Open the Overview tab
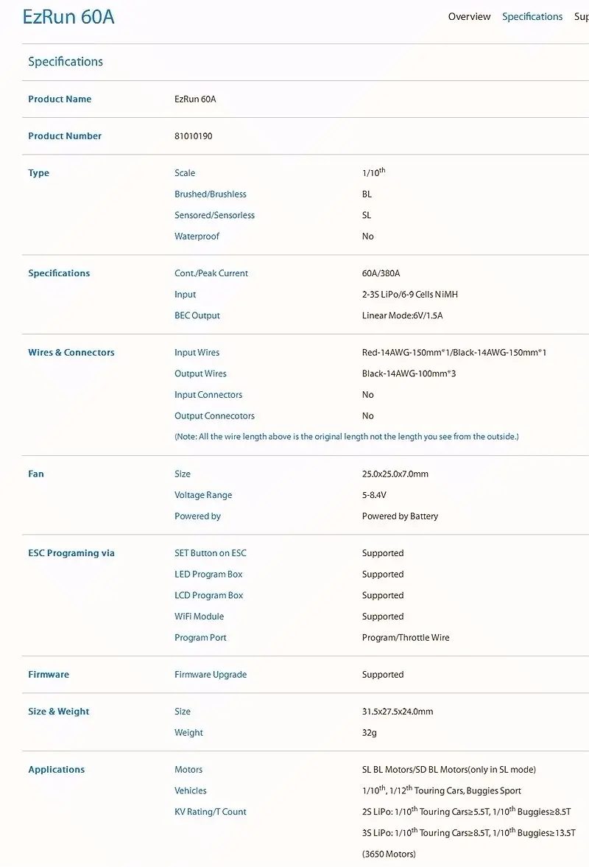This screenshot has width=589, height=867. (x=469, y=17)
